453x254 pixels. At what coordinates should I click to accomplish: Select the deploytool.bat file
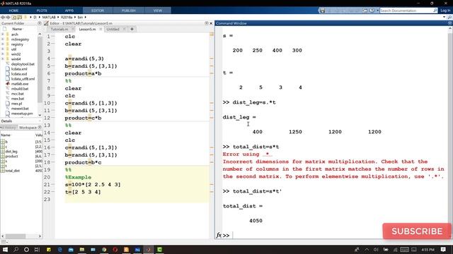coord(23,64)
